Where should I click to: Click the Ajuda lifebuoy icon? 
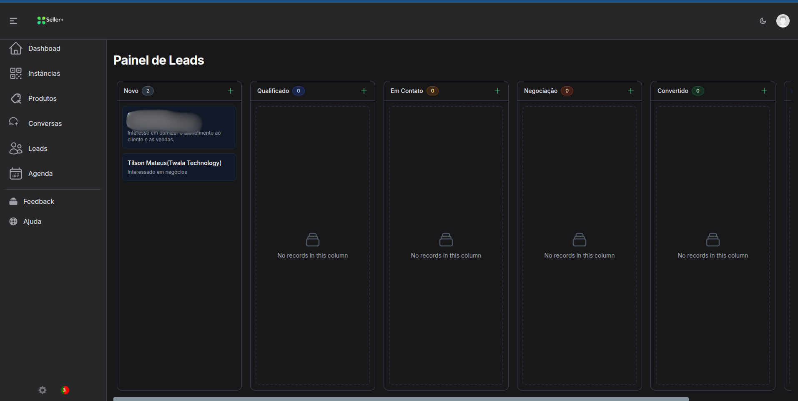(x=13, y=221)
